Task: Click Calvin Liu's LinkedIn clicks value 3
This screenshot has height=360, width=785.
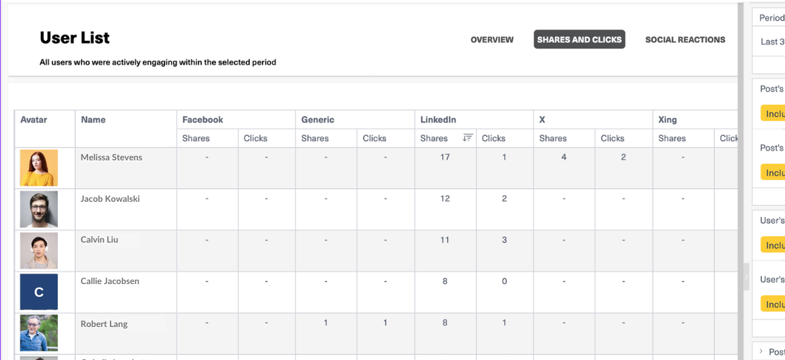Action: (504, 240)
